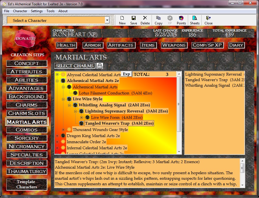
Task: Go to the Concept step
Action: (x=27, y=63)
